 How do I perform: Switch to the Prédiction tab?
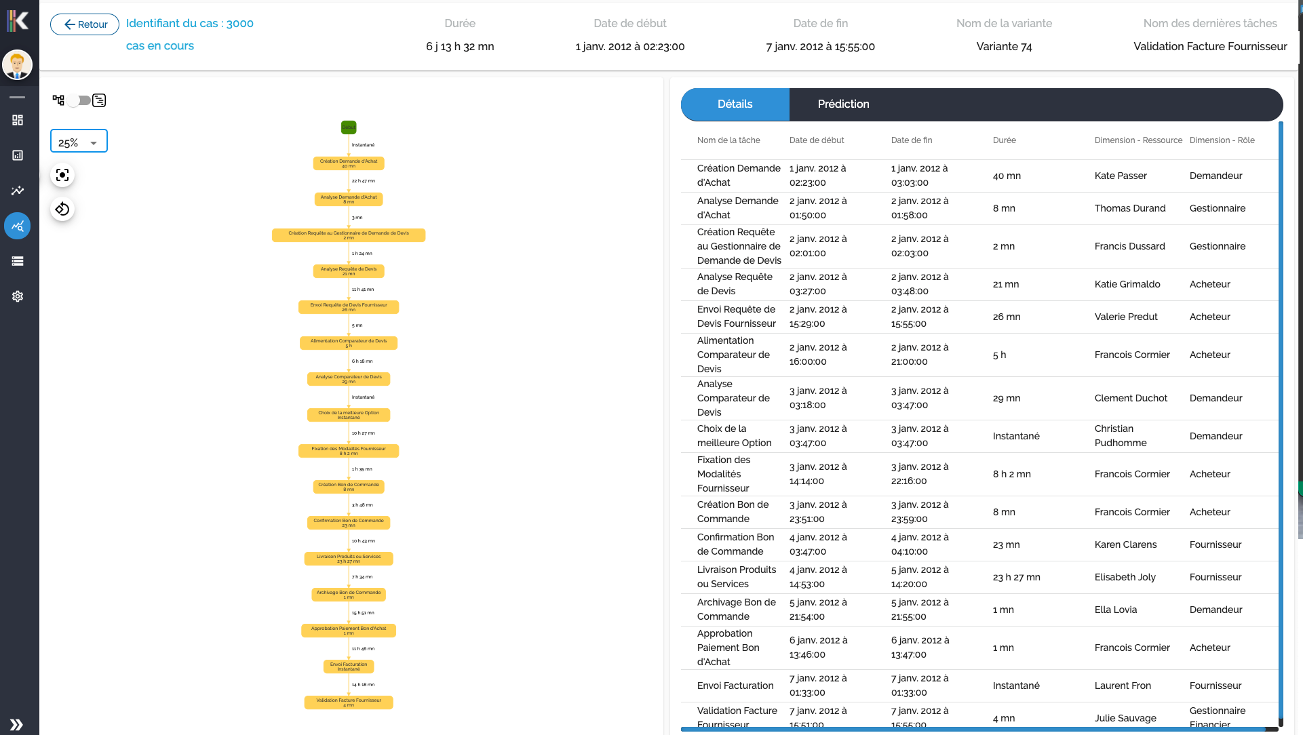843,104
